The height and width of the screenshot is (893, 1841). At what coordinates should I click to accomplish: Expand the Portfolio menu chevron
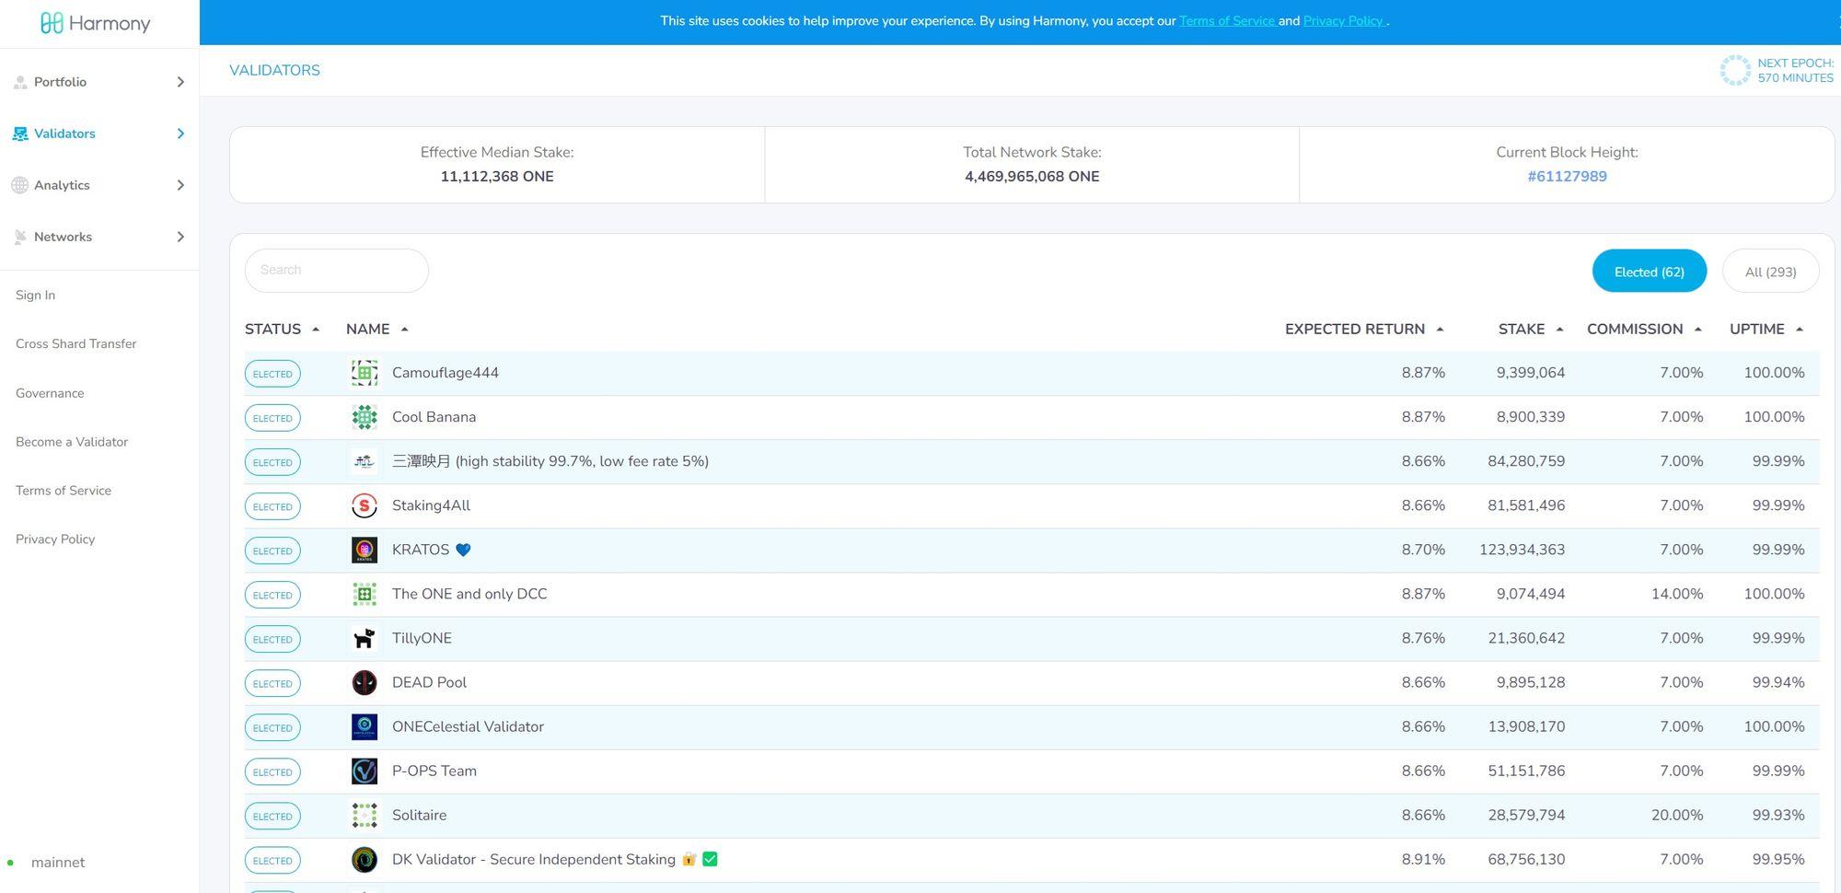[x=180, y=82]
